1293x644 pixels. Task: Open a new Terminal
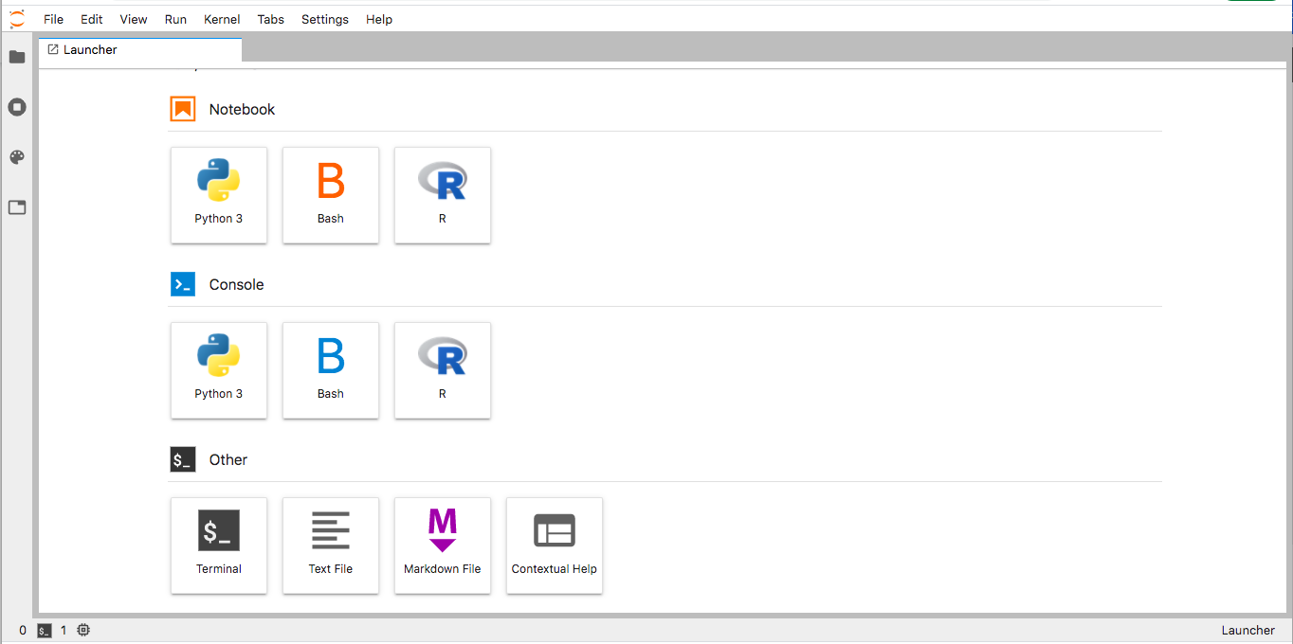pos(219,546)
